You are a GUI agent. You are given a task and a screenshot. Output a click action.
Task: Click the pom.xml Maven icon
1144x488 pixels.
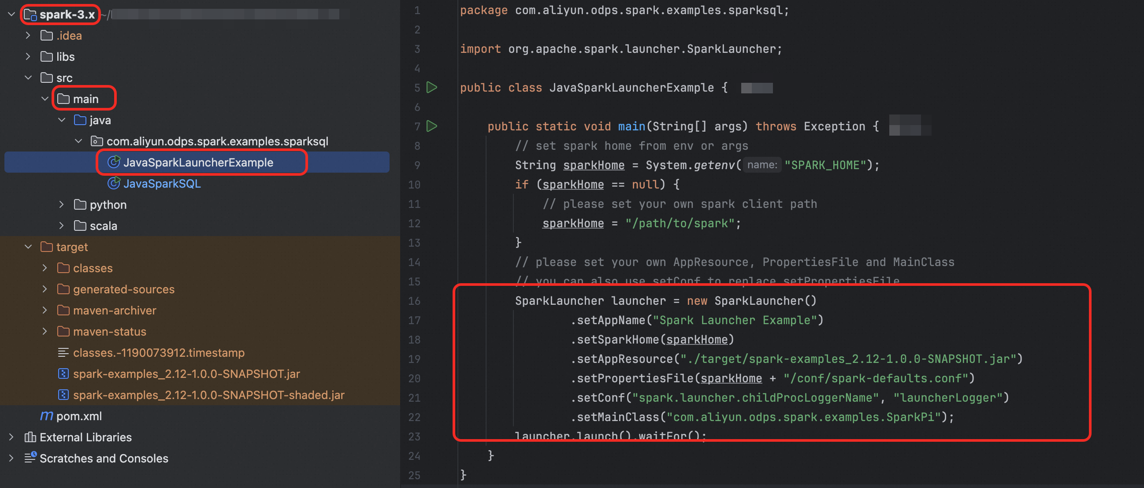point(46,416)
